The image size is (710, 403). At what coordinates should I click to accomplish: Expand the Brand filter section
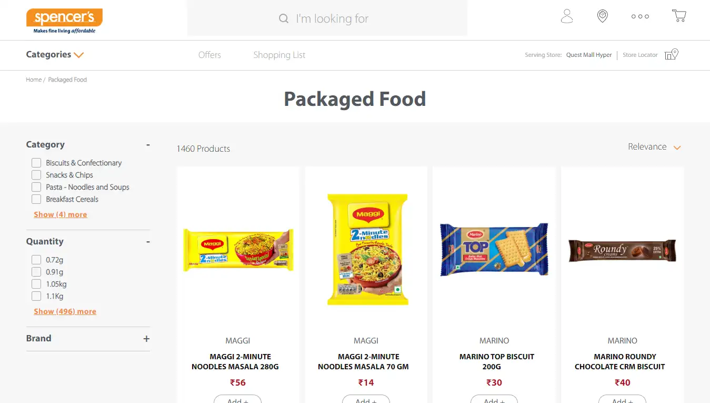pos(146,339)
